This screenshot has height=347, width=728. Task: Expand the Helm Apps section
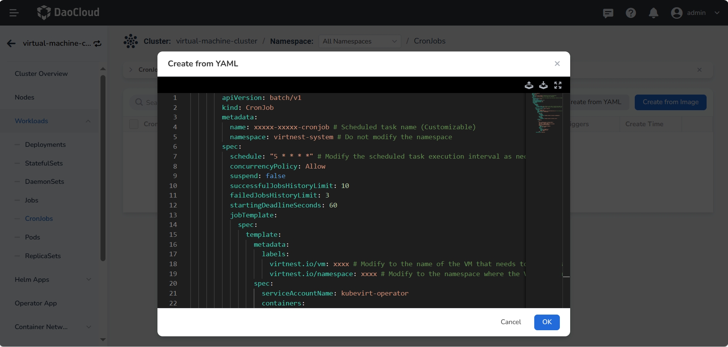click(53, 280)
